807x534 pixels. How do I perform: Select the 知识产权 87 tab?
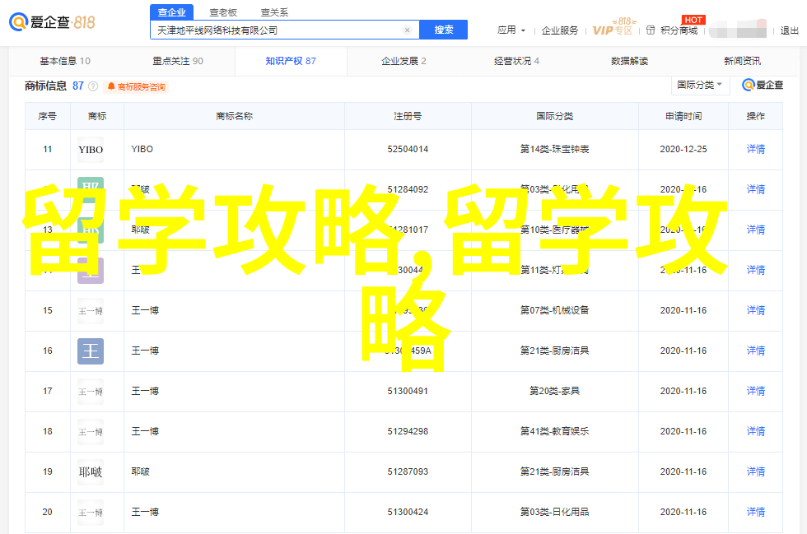coord(291,61)
